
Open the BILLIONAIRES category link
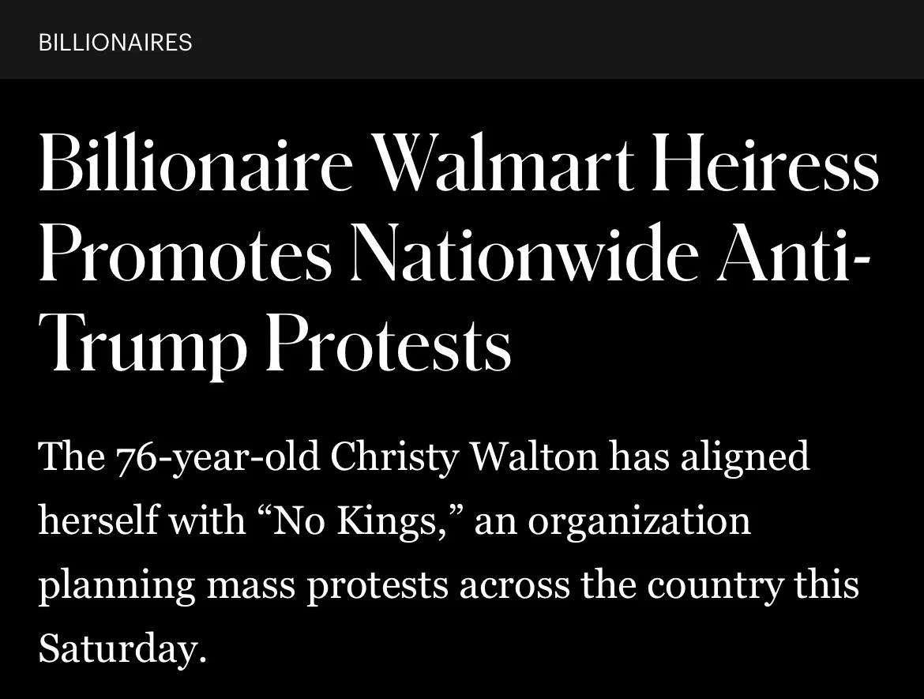coord(115,43)
